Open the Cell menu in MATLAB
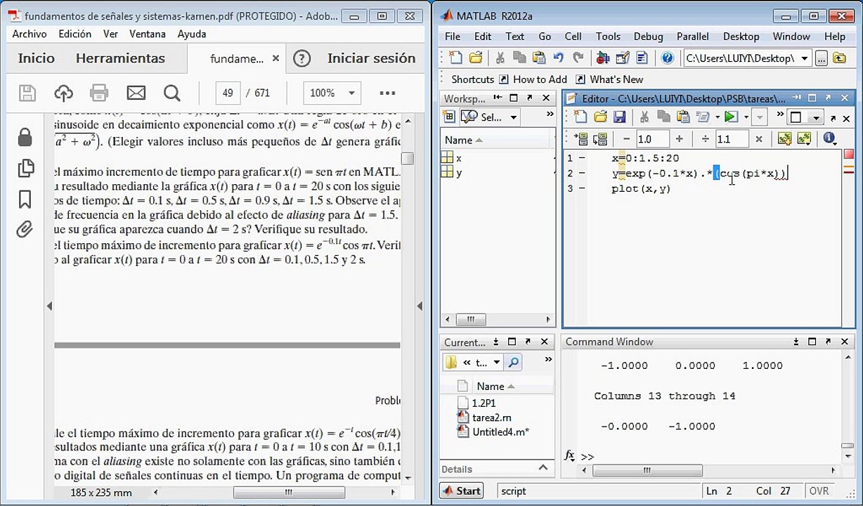 [x=573, y=37]
